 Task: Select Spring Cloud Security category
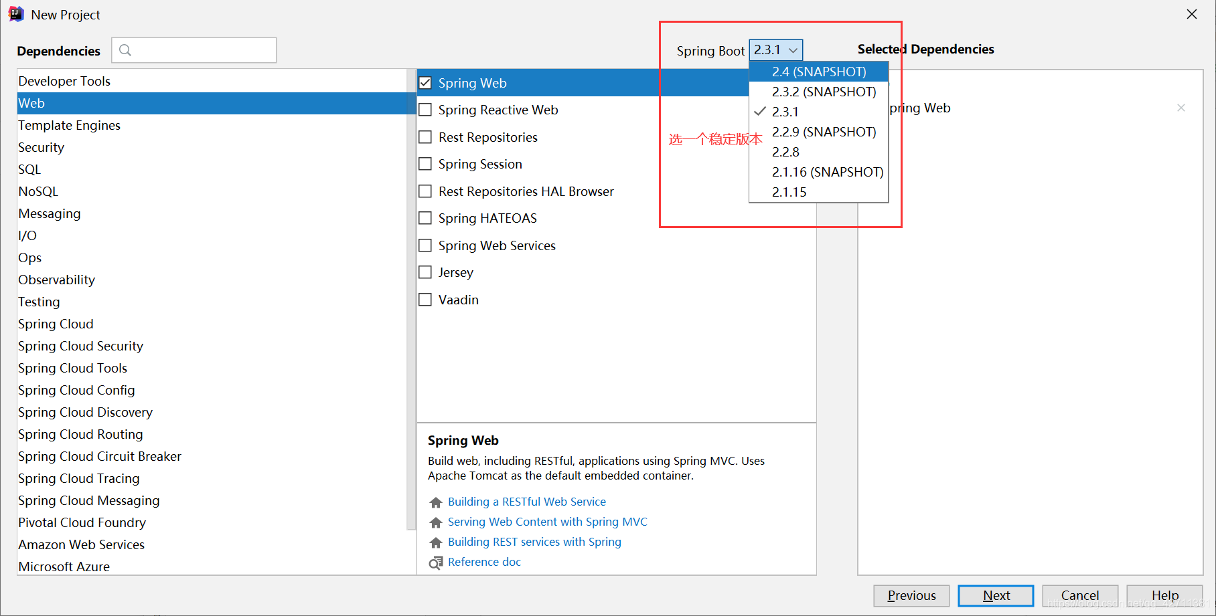[x=212, y=346]
